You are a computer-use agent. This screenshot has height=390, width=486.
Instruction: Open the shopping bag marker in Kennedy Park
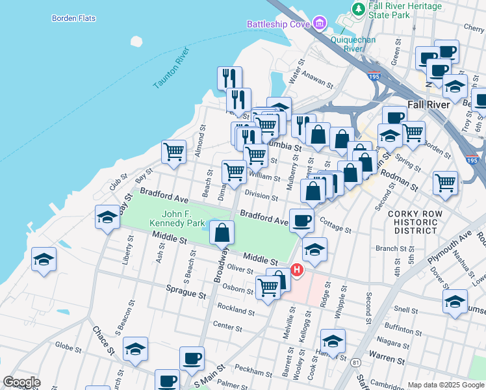coord(222,232)
